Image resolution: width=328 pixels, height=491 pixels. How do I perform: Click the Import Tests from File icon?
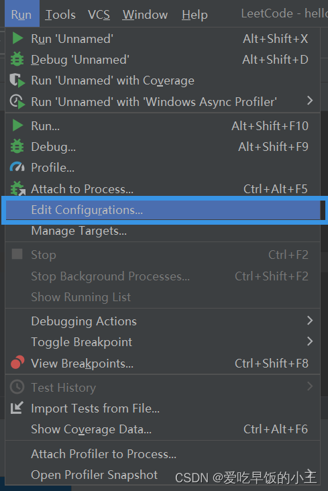[x=17, y=408]
